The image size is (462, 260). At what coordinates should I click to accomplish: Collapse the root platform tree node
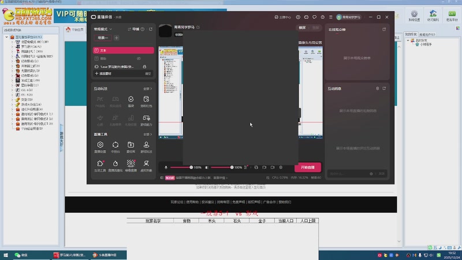6,37
